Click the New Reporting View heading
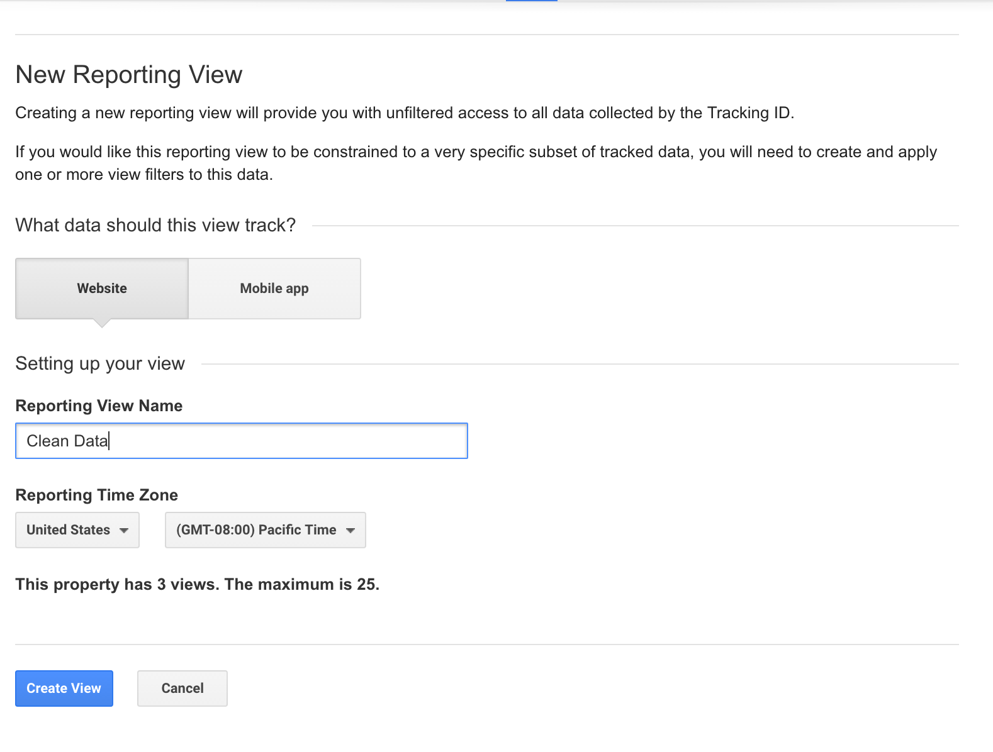Image resolution: width=993 pixels, height=752 pixels. point(129,75)
